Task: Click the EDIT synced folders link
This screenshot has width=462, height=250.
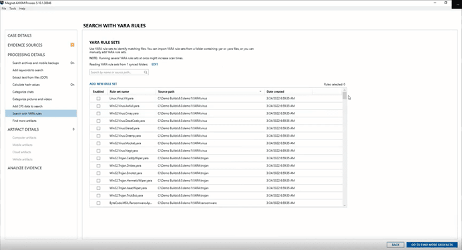Action: point(155,65)
